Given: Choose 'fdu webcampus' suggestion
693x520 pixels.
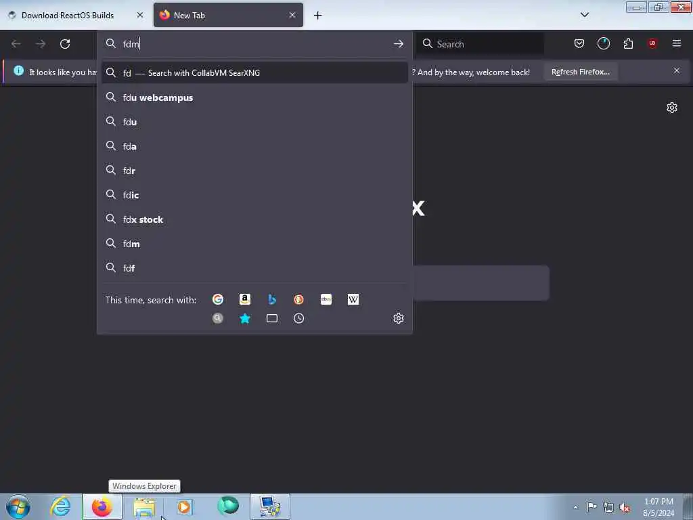Looking at the screenshot, I should [x=254, y=97].
